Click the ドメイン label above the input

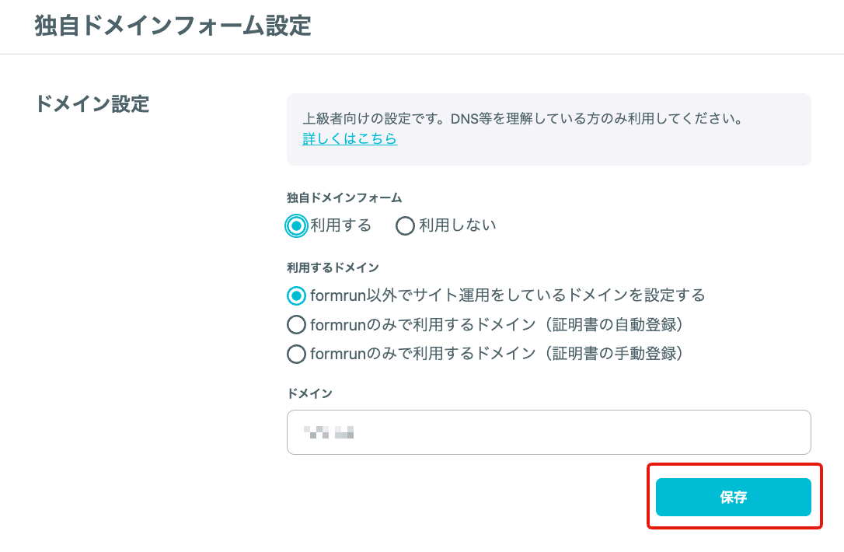point(309,393)
